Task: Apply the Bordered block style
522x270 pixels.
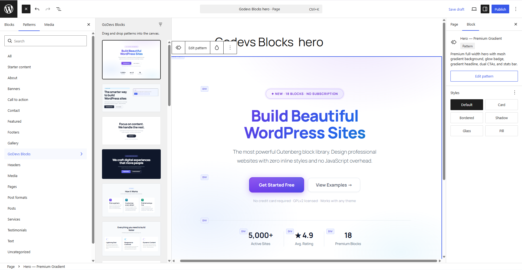Action: (x=467, y=118)
